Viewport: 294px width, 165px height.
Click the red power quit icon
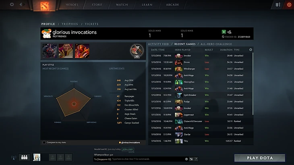289,5
